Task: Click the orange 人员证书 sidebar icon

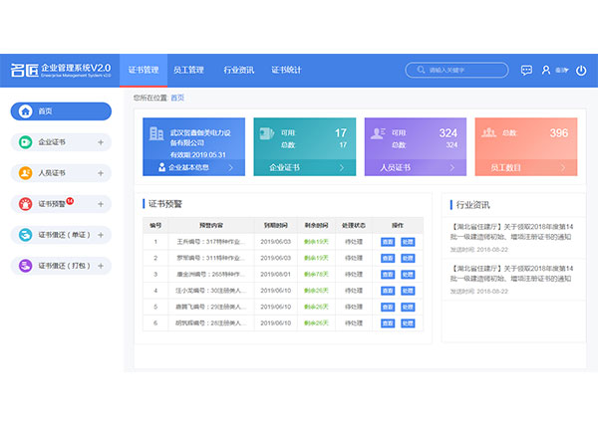Action: [25, 173]
